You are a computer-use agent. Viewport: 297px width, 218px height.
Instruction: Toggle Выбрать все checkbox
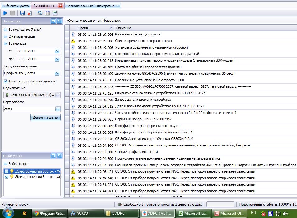6,164
